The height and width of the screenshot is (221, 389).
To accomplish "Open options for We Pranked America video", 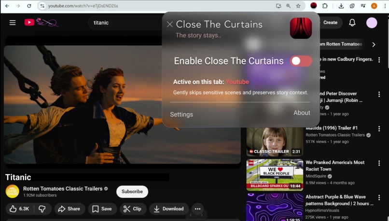I will [379, 163].
